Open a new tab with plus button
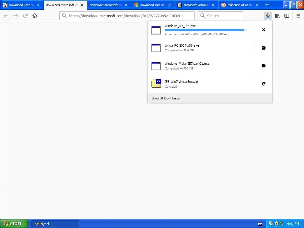This screenshot has width=304, height=228. pyautogui.click(x=267, y=5)
